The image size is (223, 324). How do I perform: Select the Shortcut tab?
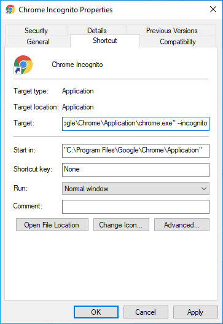[105, 41]
